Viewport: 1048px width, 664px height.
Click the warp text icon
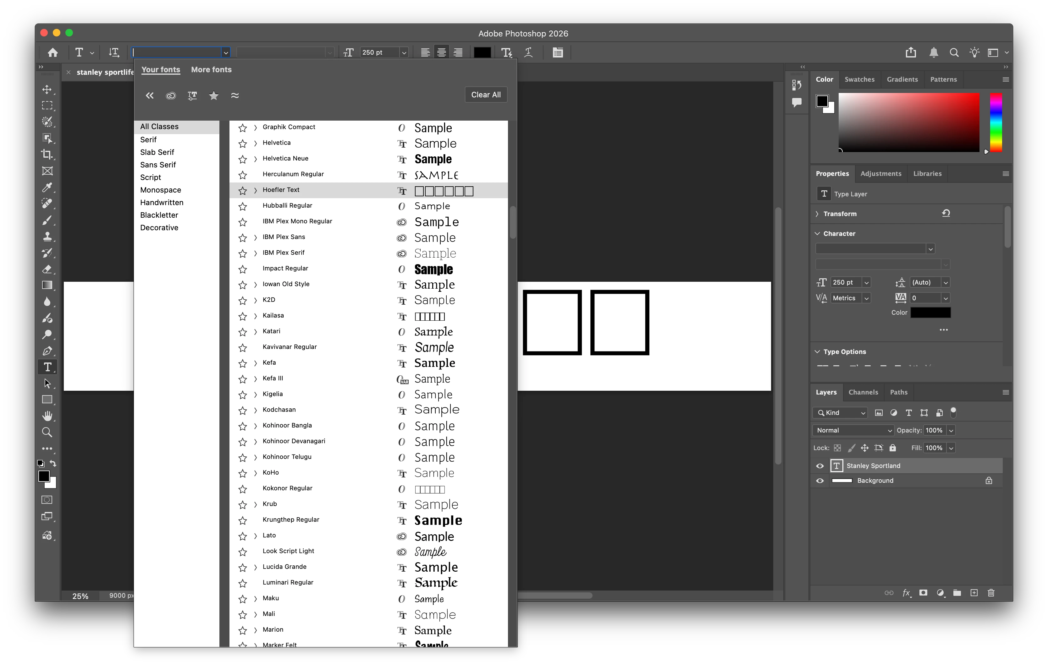tap(528, 53)
